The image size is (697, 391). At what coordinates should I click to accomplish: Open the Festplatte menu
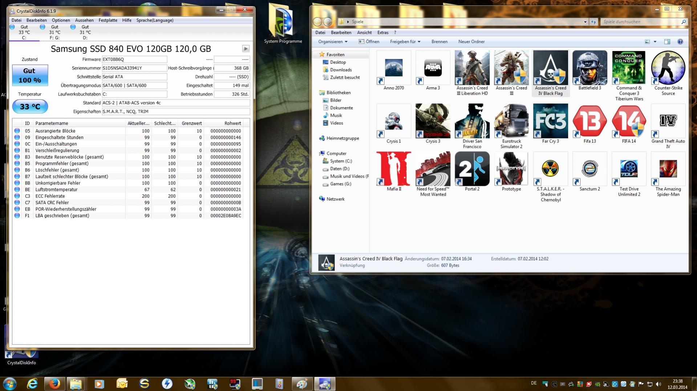(x=108, y=20)
